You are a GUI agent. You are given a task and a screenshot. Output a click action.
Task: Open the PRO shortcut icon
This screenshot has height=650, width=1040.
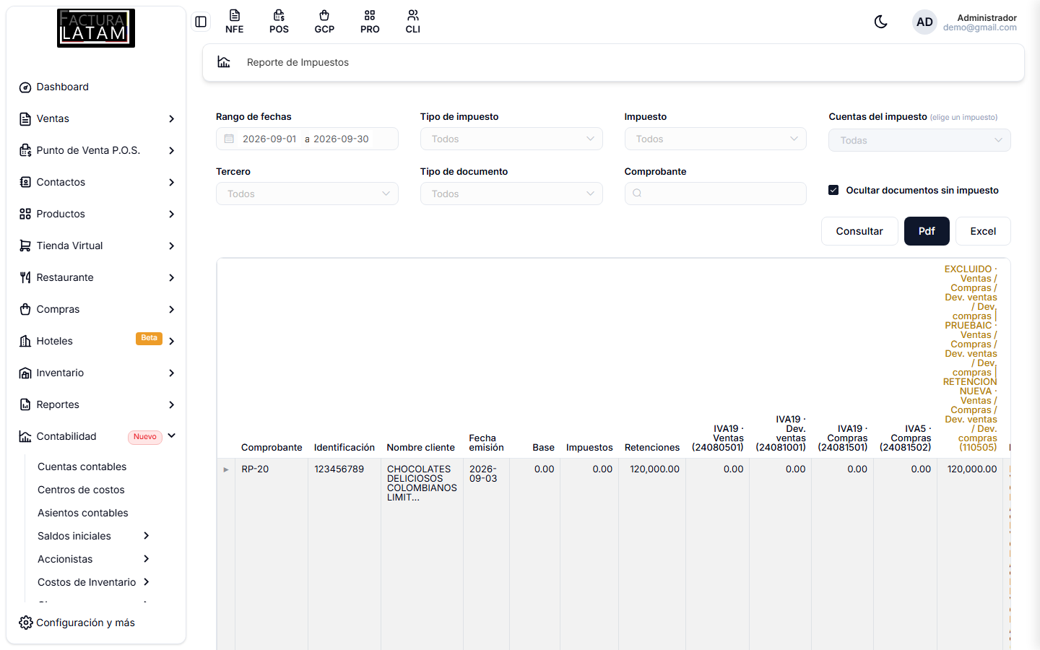tap(370, 22)
